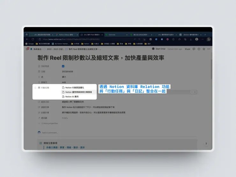Click the browser downloads icon
This screenshot has width=236, height=177.
pos(191,39)
